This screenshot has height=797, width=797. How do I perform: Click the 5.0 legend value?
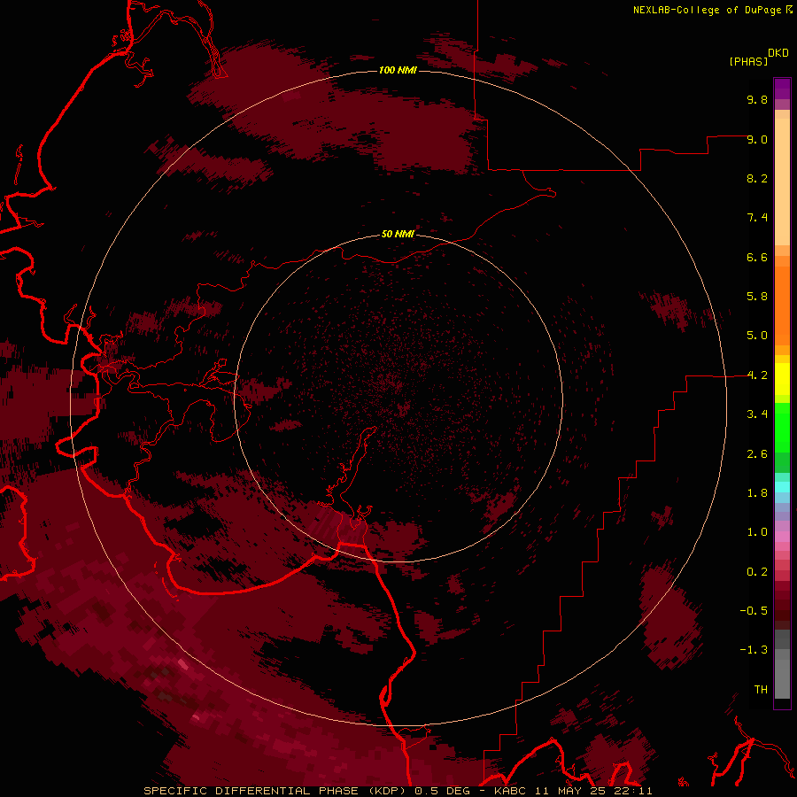[757, 336]
